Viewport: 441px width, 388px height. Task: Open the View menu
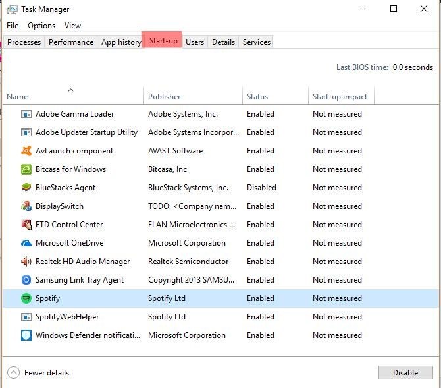click(72, 26)
